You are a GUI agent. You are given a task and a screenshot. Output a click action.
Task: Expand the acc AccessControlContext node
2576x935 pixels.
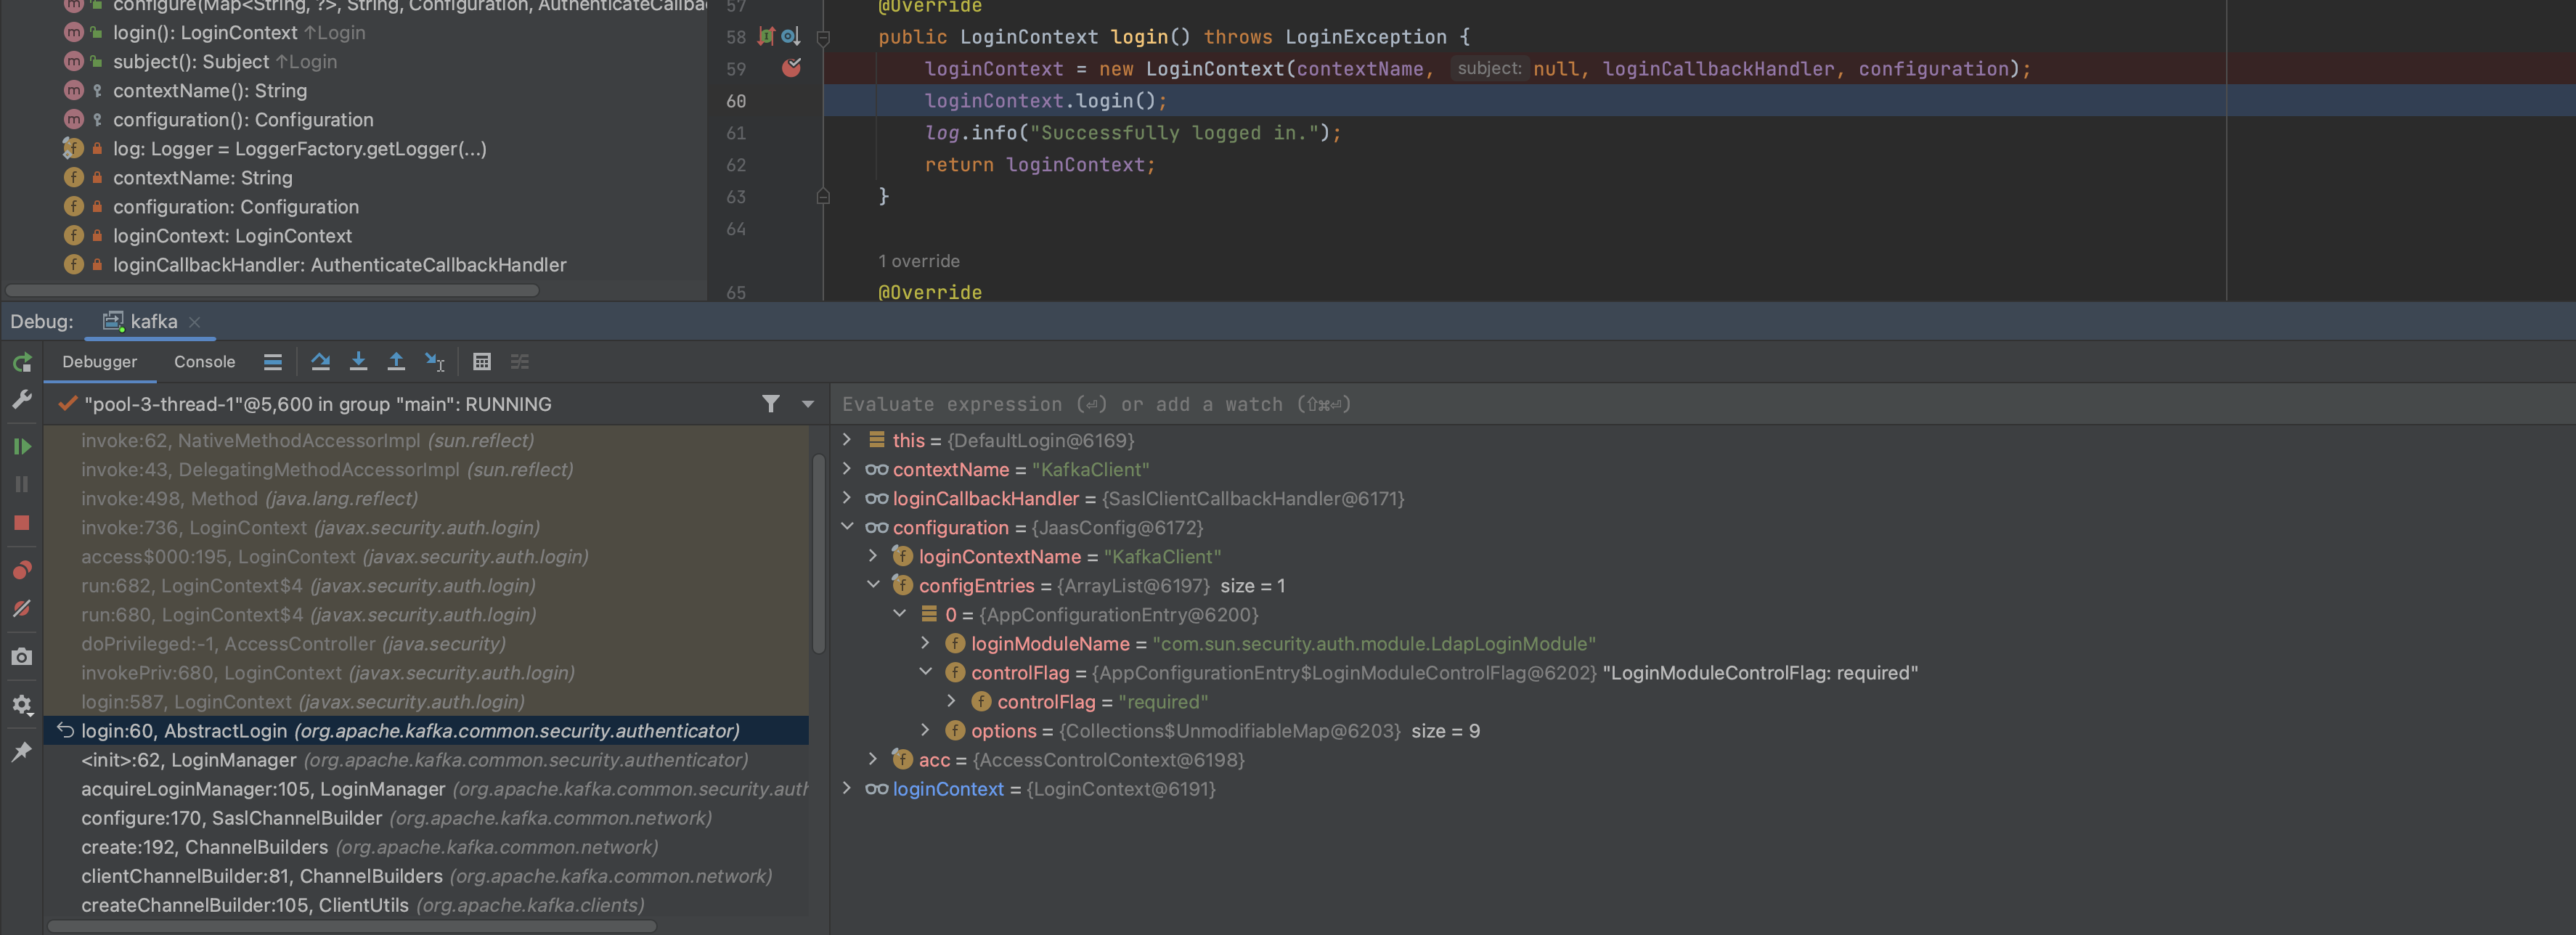tap(873, 759)
